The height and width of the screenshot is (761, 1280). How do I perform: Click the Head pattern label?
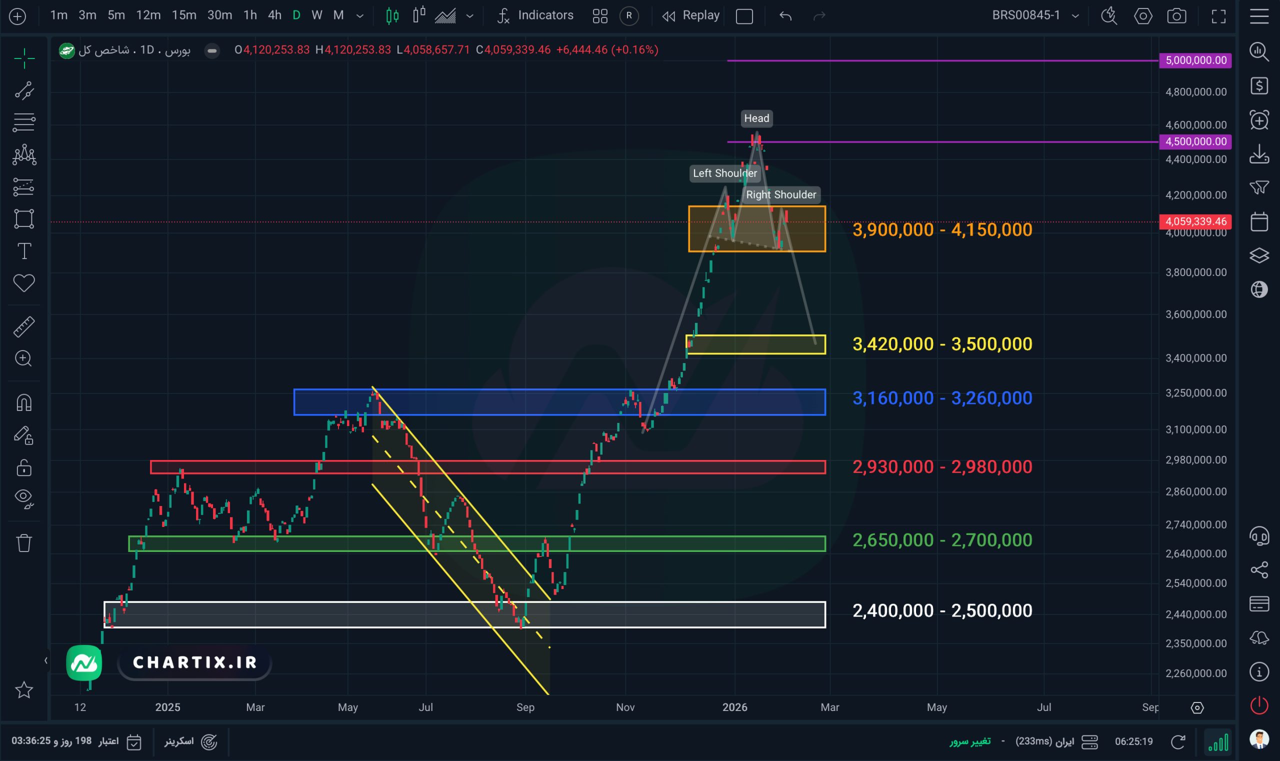tap(756, 118)
